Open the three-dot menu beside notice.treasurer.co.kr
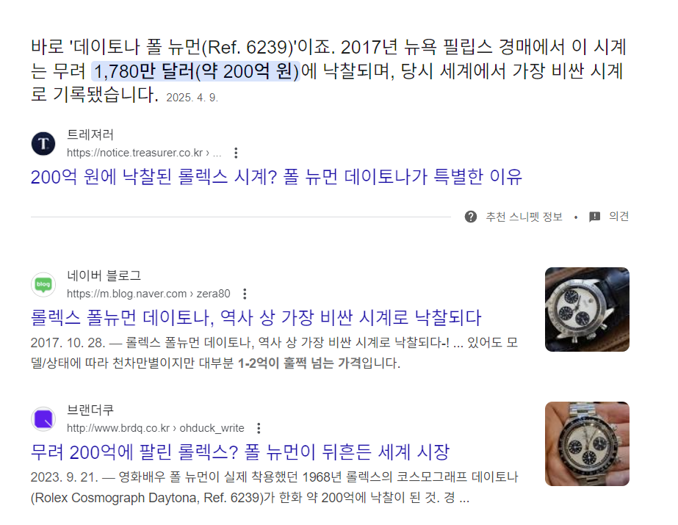The height and width of the screenshot is (525, 678). point(236,153)
